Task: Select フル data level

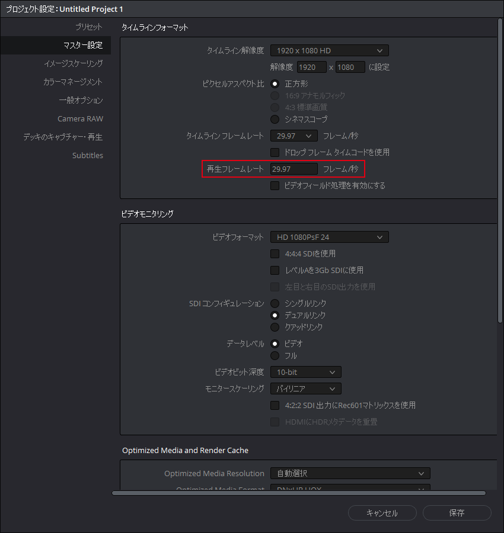Action: click(x=275, y=356)
